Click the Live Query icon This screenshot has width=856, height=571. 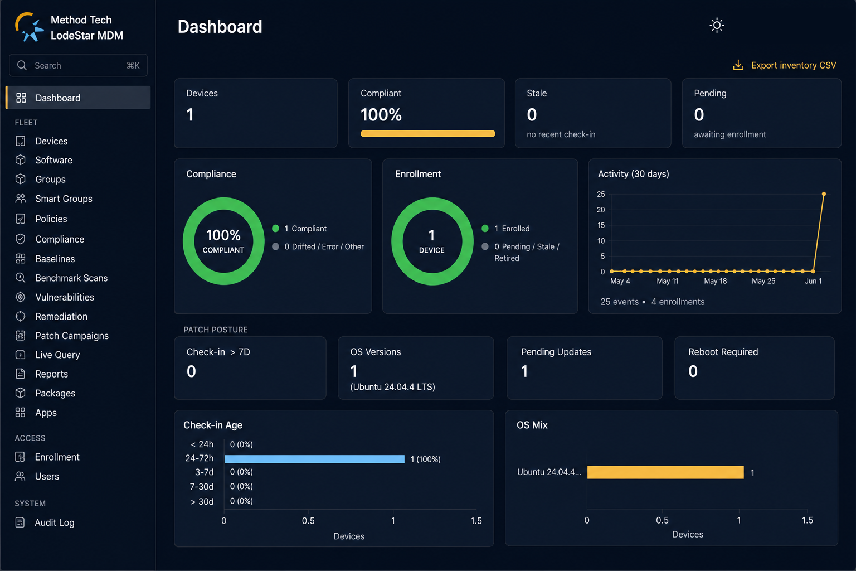pos(21,355)
